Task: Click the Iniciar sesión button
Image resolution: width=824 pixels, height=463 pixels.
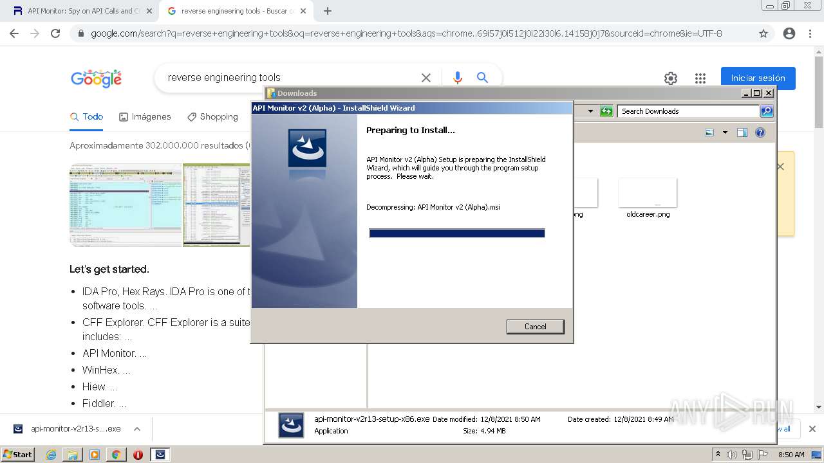Action: [758, 78]
